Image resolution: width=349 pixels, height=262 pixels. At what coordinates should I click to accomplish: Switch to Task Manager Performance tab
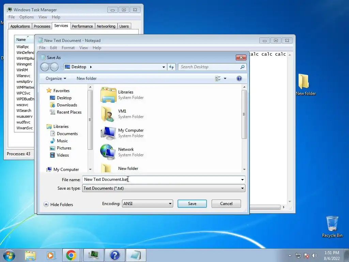(82, 26)
